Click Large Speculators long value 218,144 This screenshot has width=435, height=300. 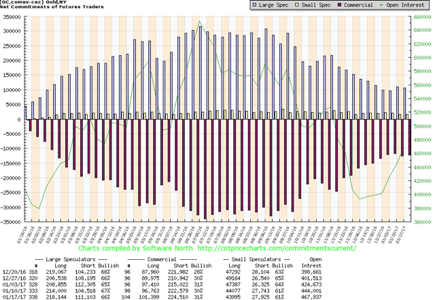pyautogui.click(x=56, y=297)
